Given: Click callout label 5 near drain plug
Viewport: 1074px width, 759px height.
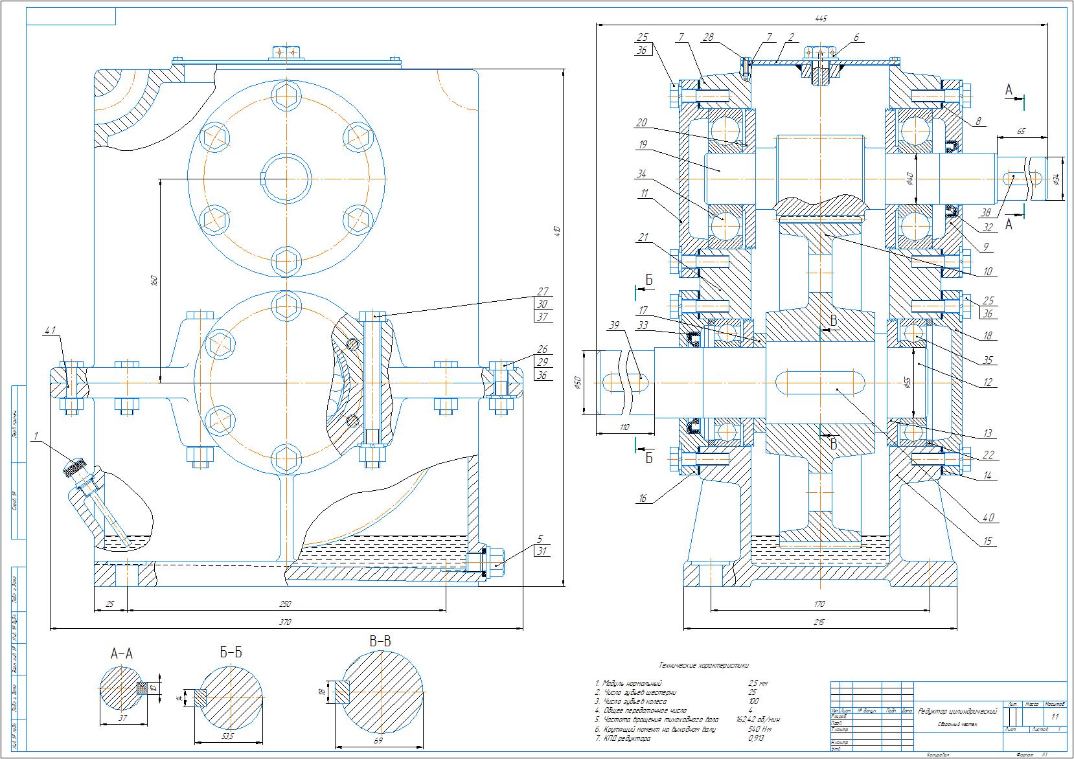Looking at the screenshot, I should click(540, 538).
